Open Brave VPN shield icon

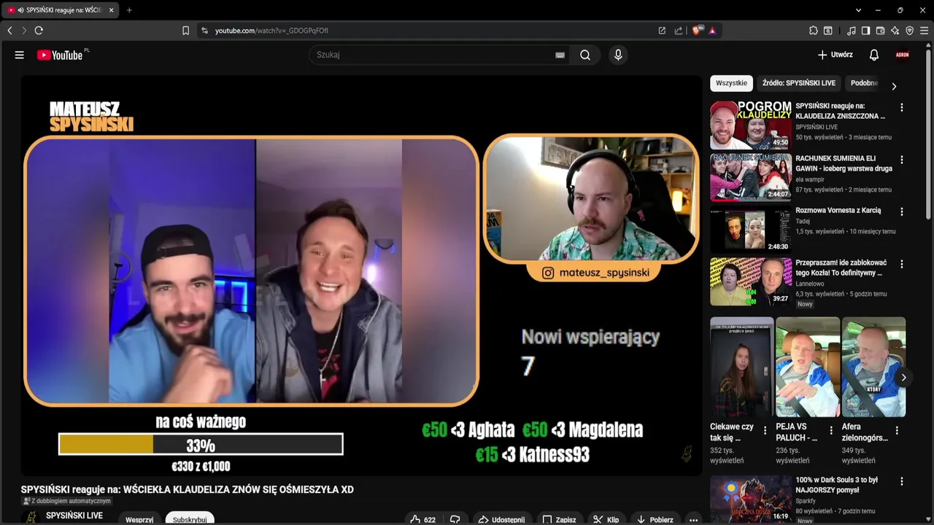coord(909,31)
